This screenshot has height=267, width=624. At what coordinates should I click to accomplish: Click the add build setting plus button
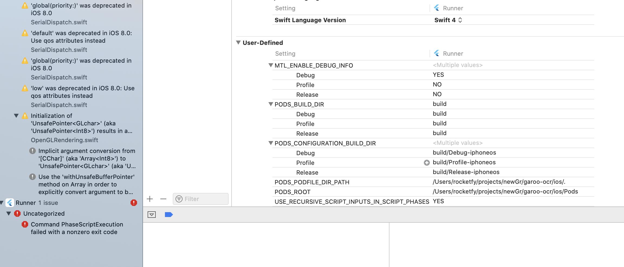point(150,199)
